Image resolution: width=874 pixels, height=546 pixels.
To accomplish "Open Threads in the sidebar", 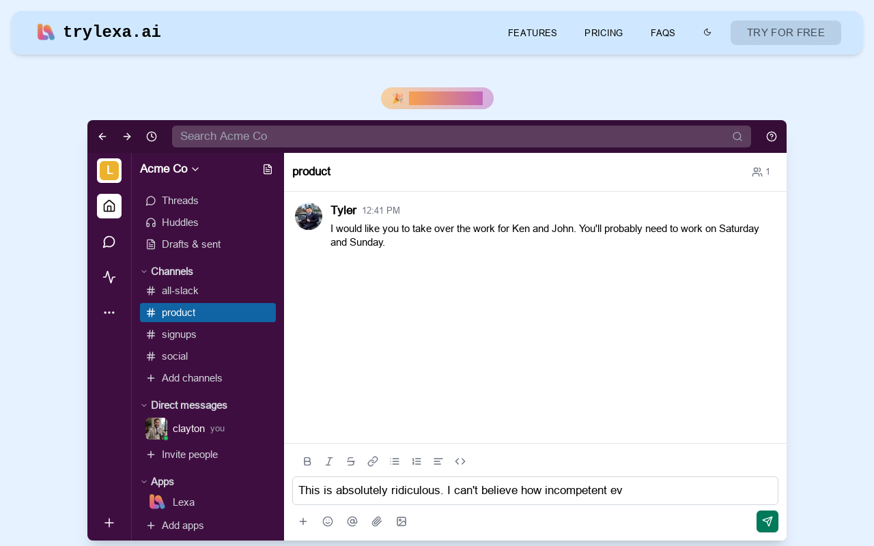I will point(208,201).
